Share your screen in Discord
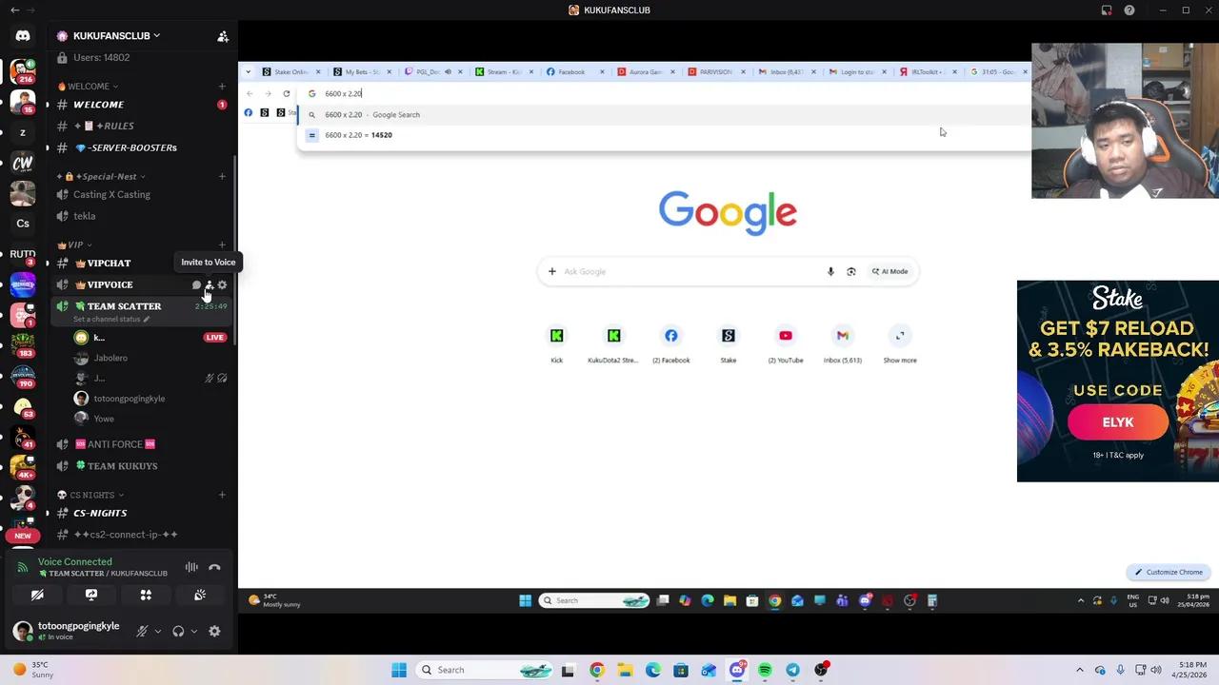 tap(91, 595)
